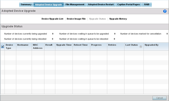Sort by the Upgrade Time column header

coord(64,47)
